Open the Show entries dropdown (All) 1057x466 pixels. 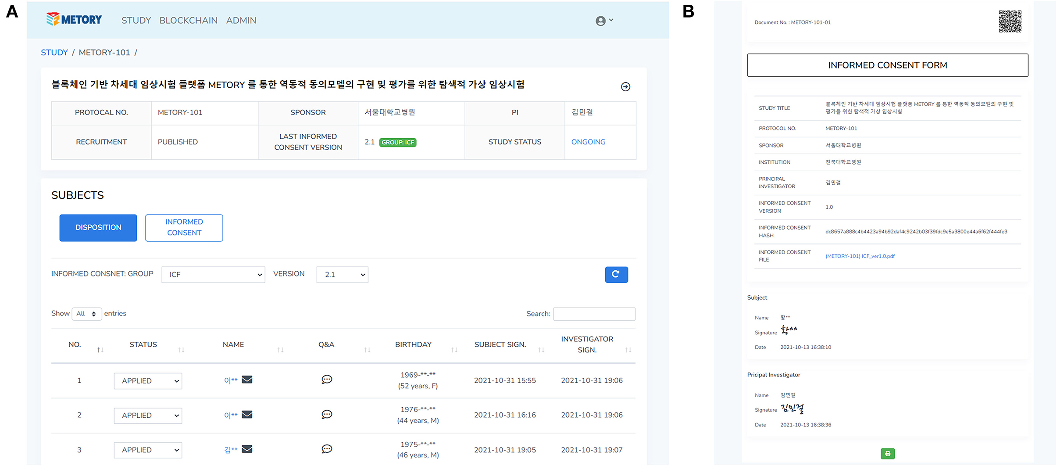[x=86, y=314]
